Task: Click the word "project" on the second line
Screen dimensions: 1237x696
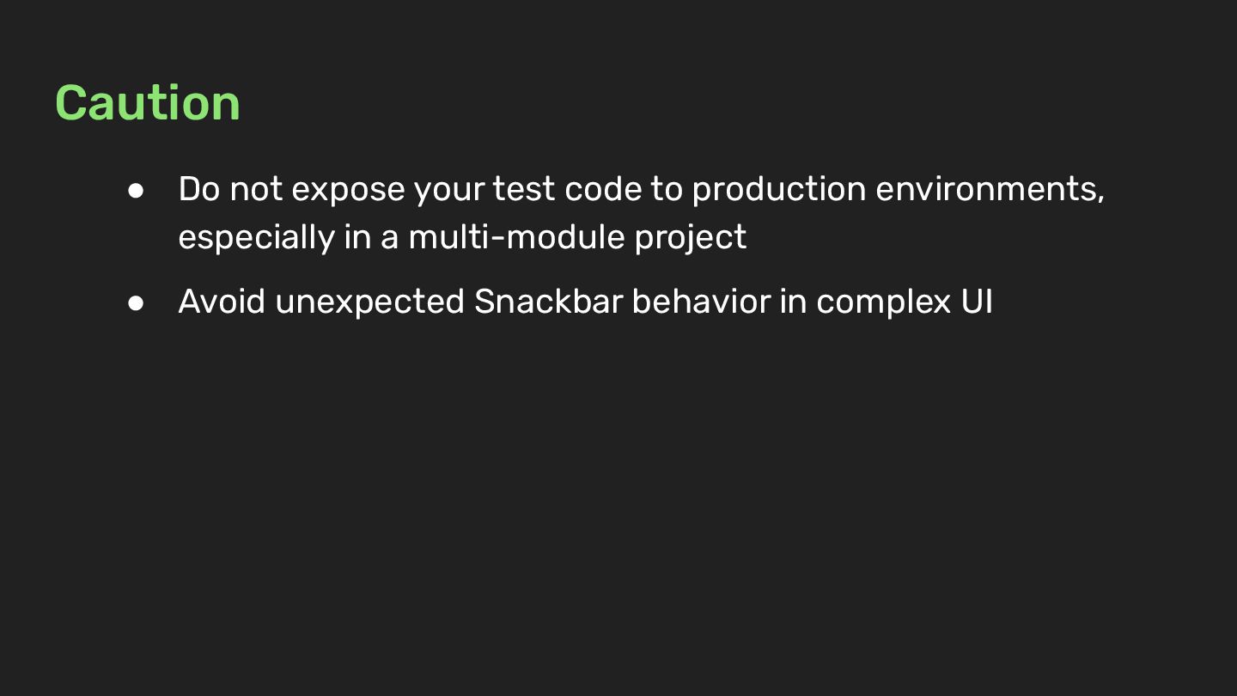Action: tap(691, 238)
